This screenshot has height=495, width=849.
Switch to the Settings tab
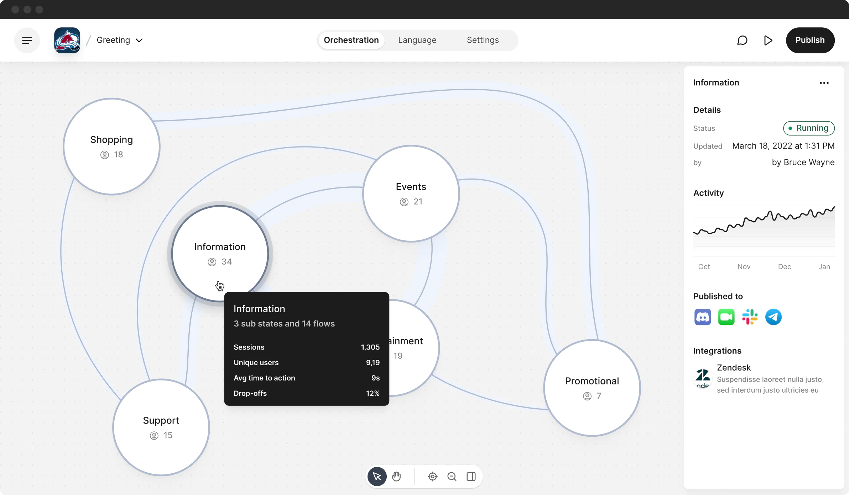click(483, 40)
